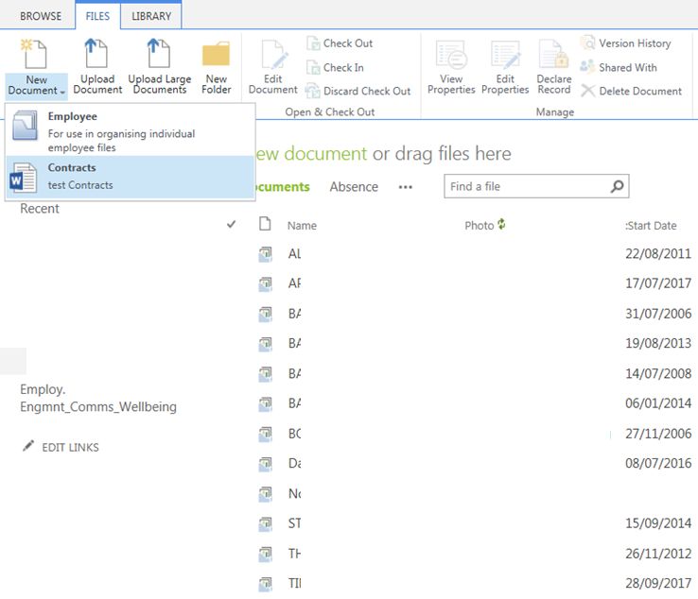
Task: Click Check In in ribbon
Action: pyautogui.click(x=335, y=68)
